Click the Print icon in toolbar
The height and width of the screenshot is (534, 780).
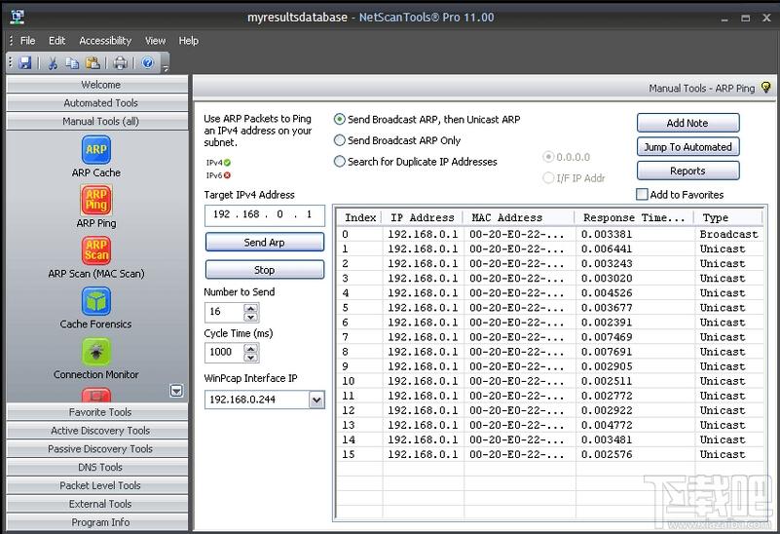pos(121,62)
